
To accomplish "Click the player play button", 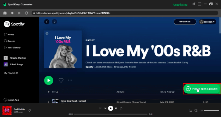I will click(110, 108).
